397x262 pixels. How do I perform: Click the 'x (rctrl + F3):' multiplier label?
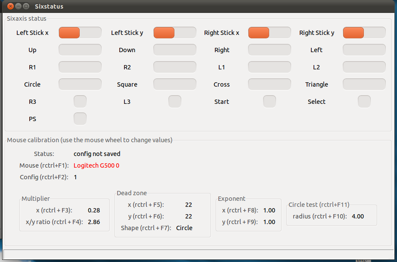(54, 210)
